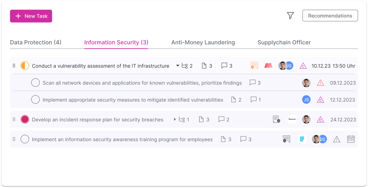
Task: Click the orange certificate icon on the vulnerability assessment task
Action: point(254,66)
